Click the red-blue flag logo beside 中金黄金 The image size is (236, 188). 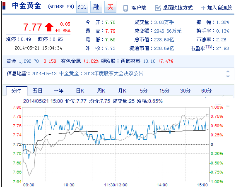tap(4, 6)
